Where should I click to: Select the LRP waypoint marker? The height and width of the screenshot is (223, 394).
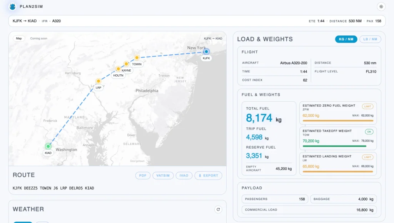click(x=98, y=81)
